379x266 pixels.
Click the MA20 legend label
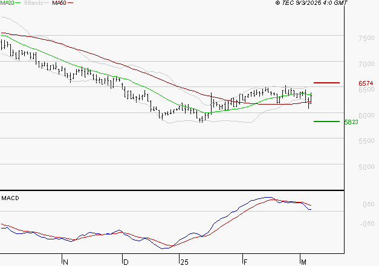7,3
